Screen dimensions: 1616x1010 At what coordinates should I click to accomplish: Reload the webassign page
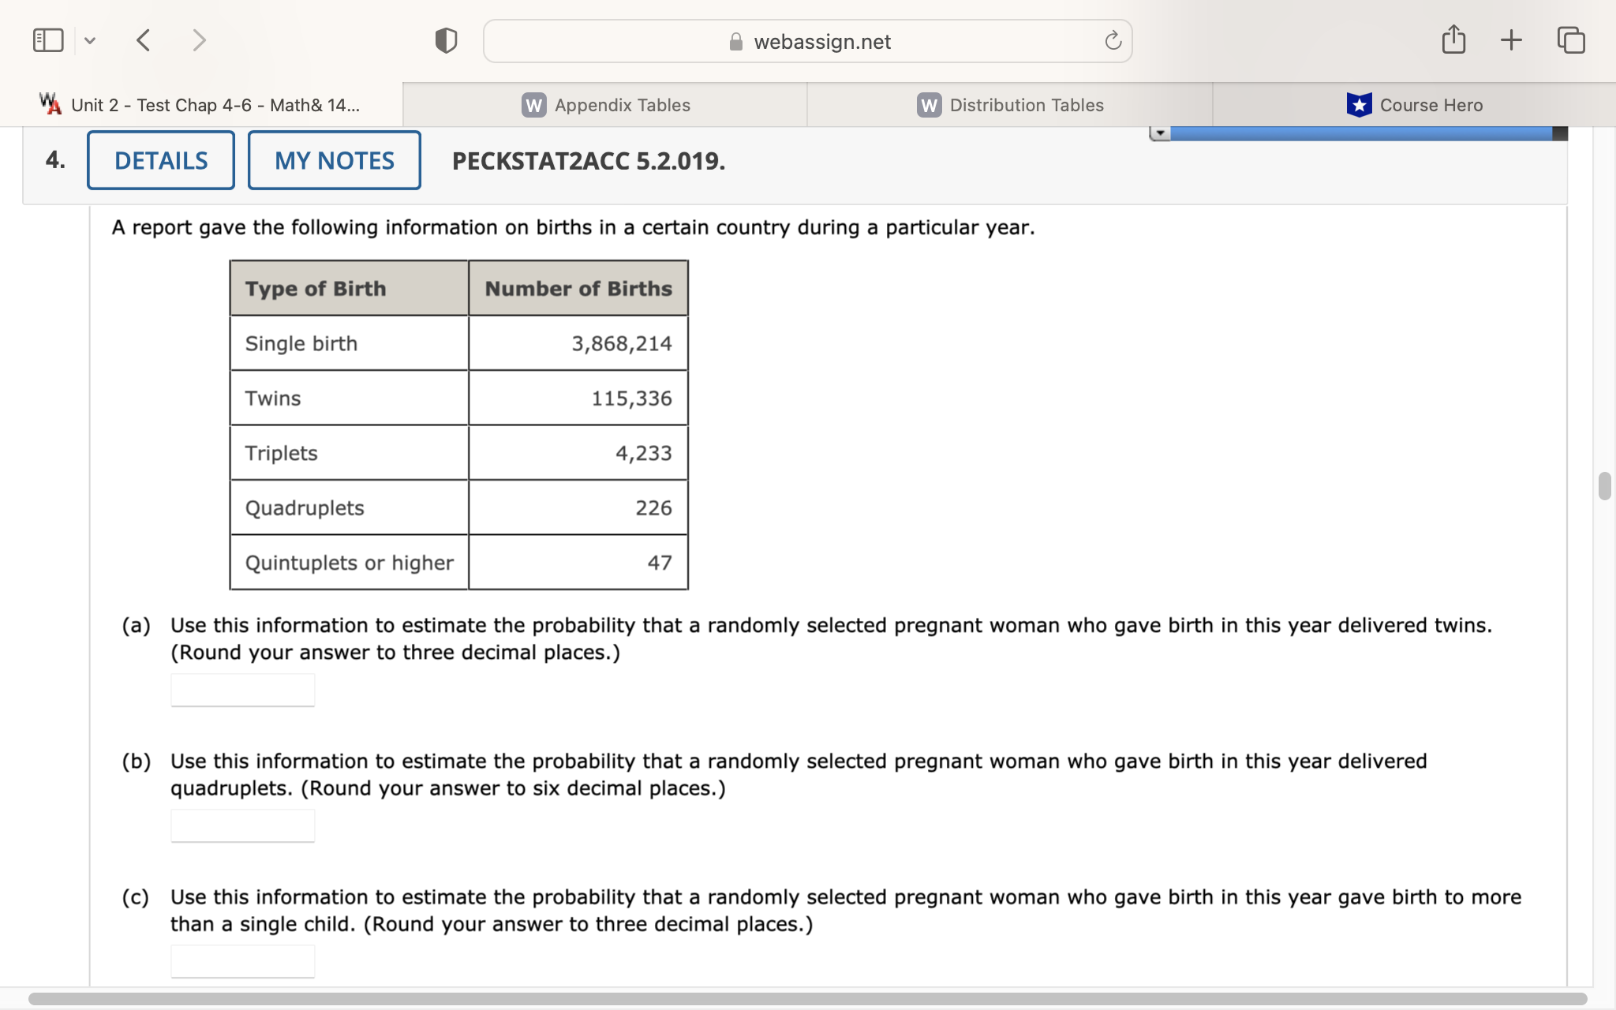point(1113,41)
